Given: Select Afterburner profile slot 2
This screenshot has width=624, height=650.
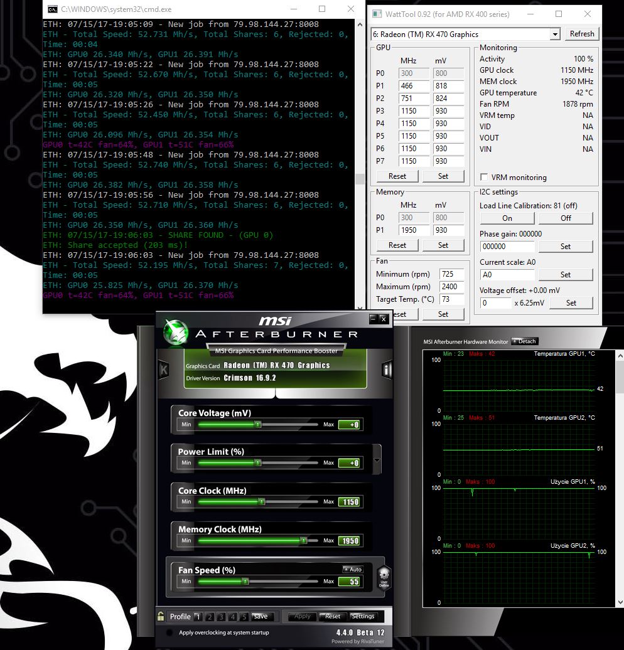Looking at the screenshot, I should click(210, 616).
